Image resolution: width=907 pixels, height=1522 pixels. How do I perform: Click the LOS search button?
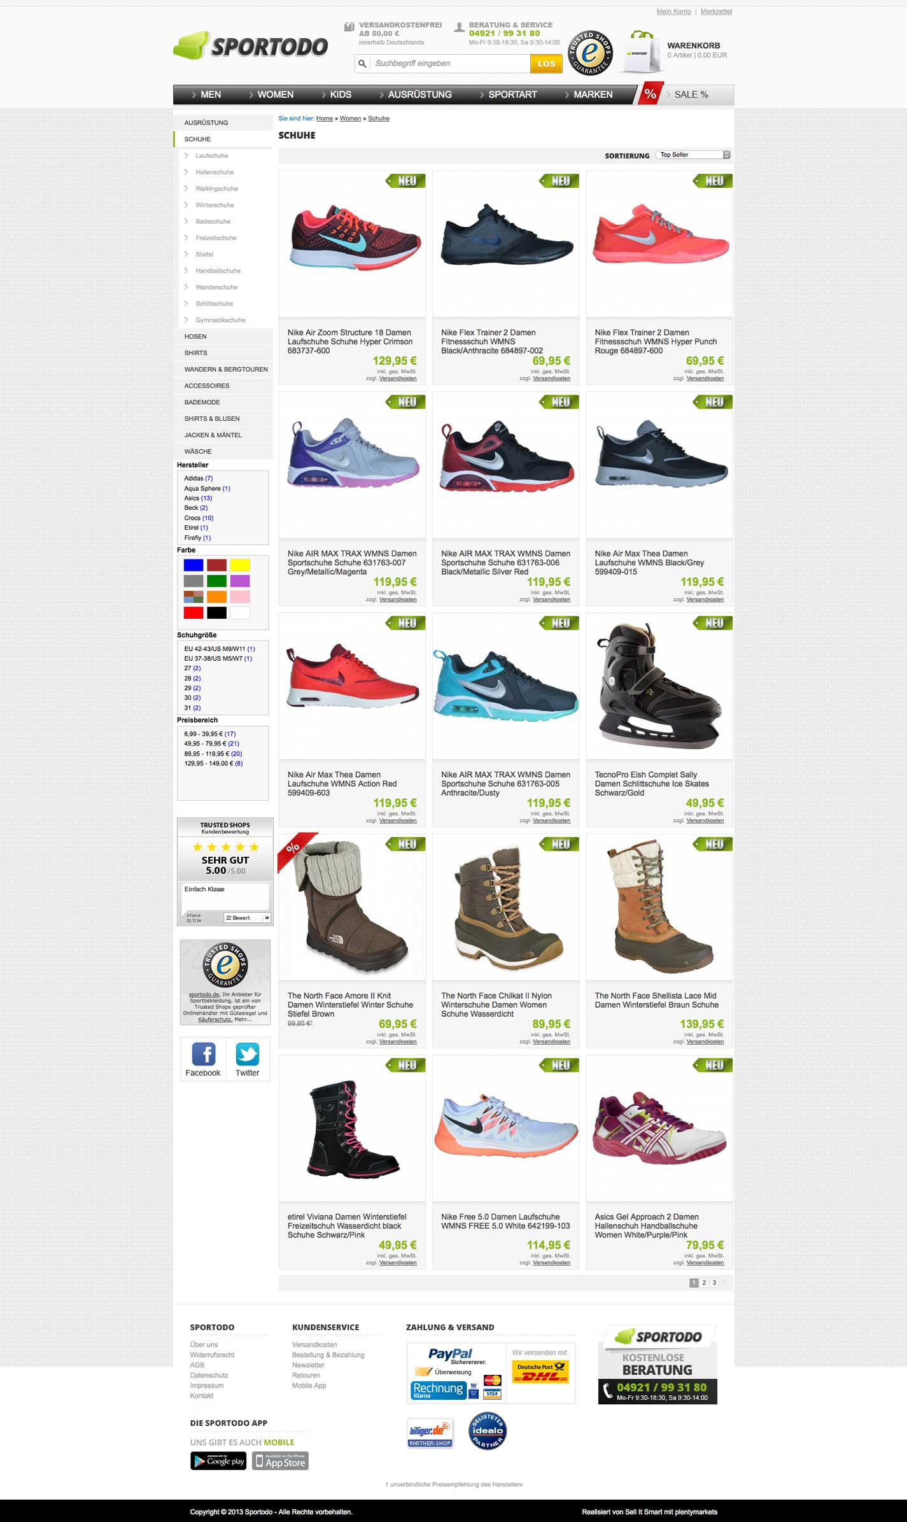546,64
